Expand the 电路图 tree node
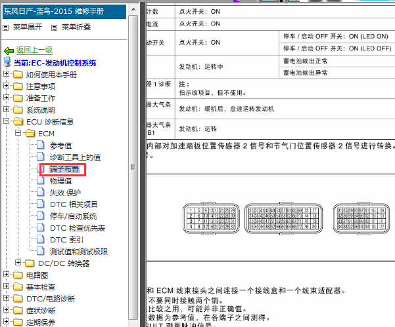The image size is (395, 327). (7, 275)
